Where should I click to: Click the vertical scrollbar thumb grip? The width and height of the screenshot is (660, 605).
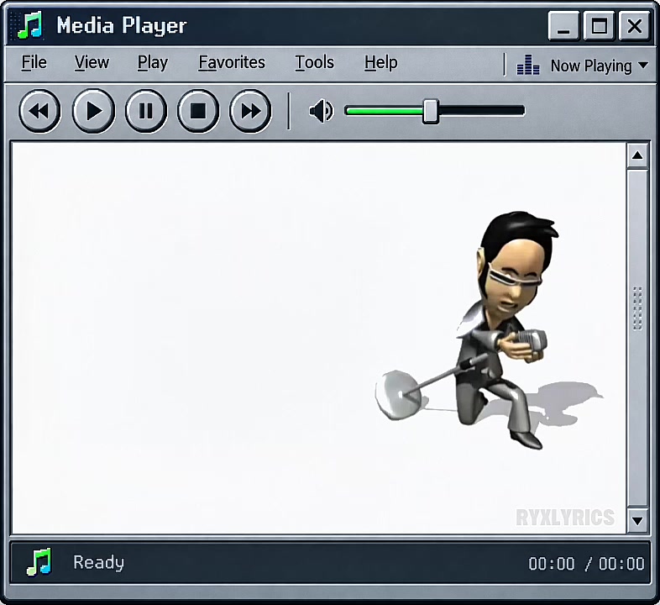coord(637,308)
